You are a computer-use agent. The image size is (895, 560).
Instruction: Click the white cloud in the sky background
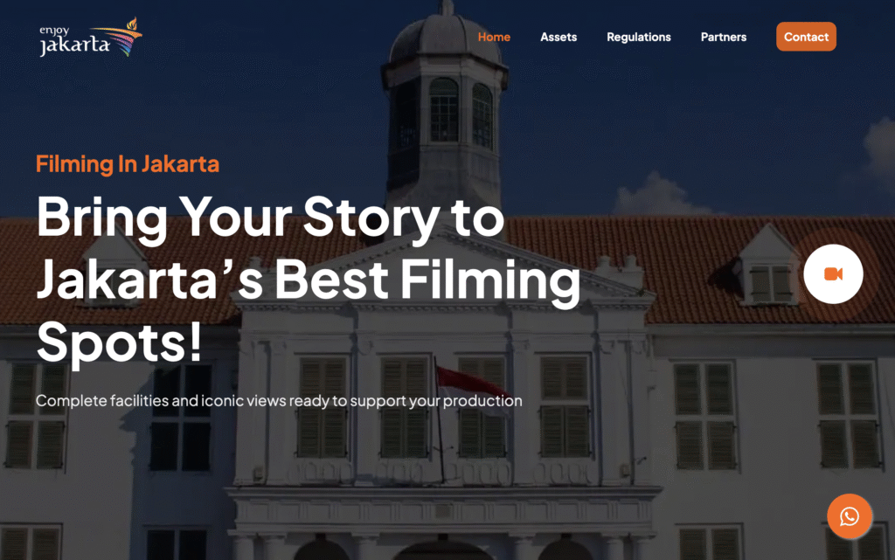(x=657, y=194)
